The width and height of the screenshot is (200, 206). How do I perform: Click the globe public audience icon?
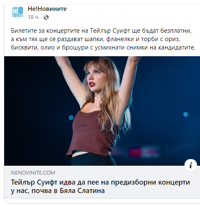(x=46, y=17)
